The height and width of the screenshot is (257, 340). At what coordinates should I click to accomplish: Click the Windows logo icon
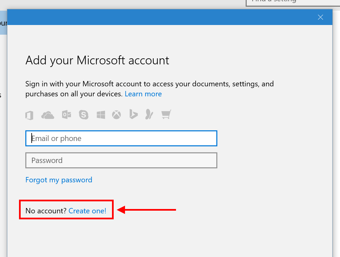(x=101, y=115)
